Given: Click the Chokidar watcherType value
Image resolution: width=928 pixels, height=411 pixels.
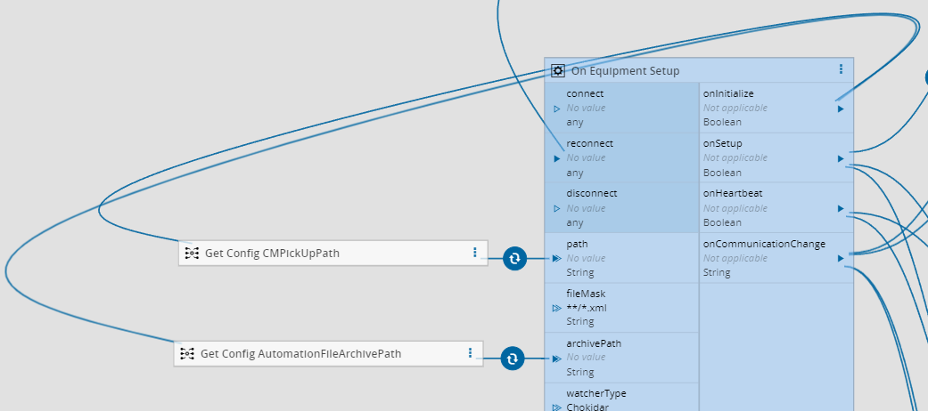Looking at the screenshot, I should (587, 407).
